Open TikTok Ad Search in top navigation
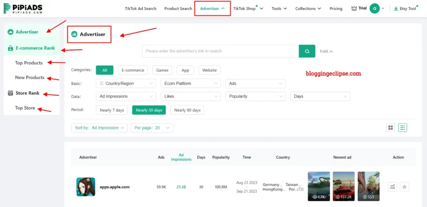The image size is (427, 207). (141, 8)
